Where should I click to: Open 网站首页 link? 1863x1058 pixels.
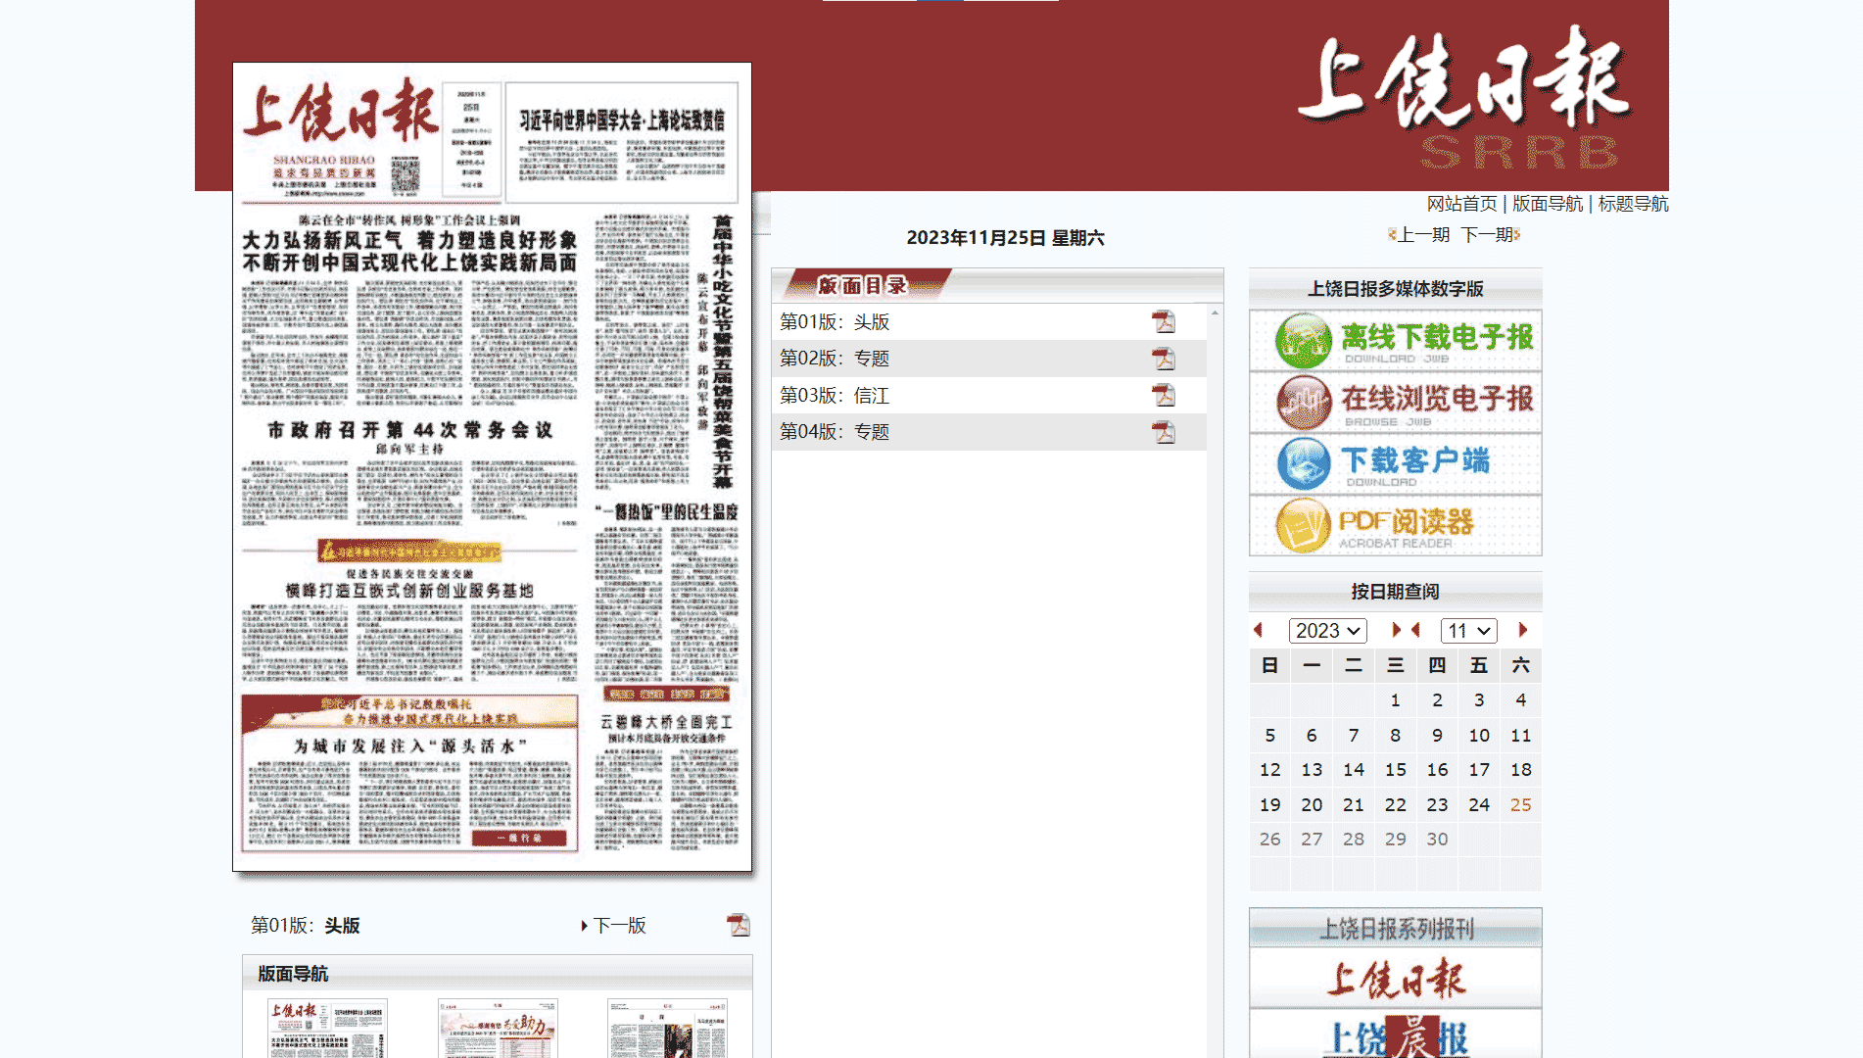(1461, 204)
